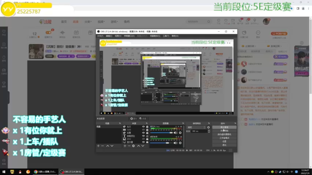The image size is (312, 175).
Task: Click the waveform icon in streamer toolbar
Action: pos(62,33)
